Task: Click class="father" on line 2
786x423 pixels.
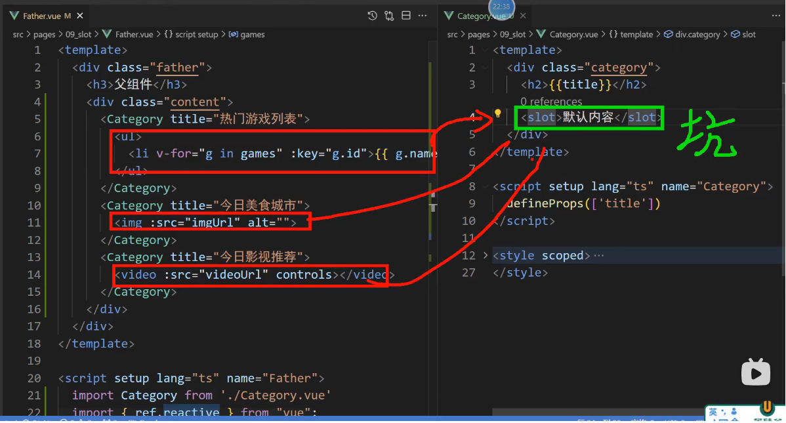Action: click(x=156, y=68)
